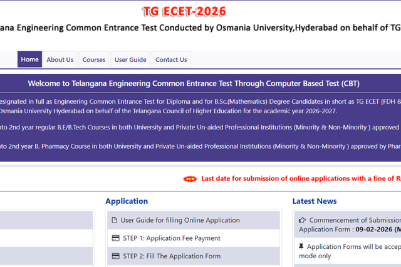Click the Application section heading

[127, 201]
